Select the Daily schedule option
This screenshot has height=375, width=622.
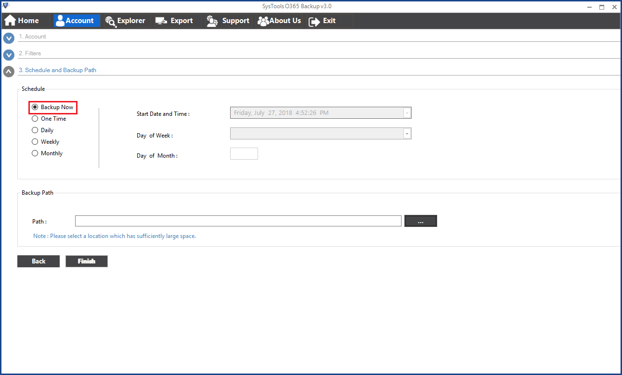[35, 130]
